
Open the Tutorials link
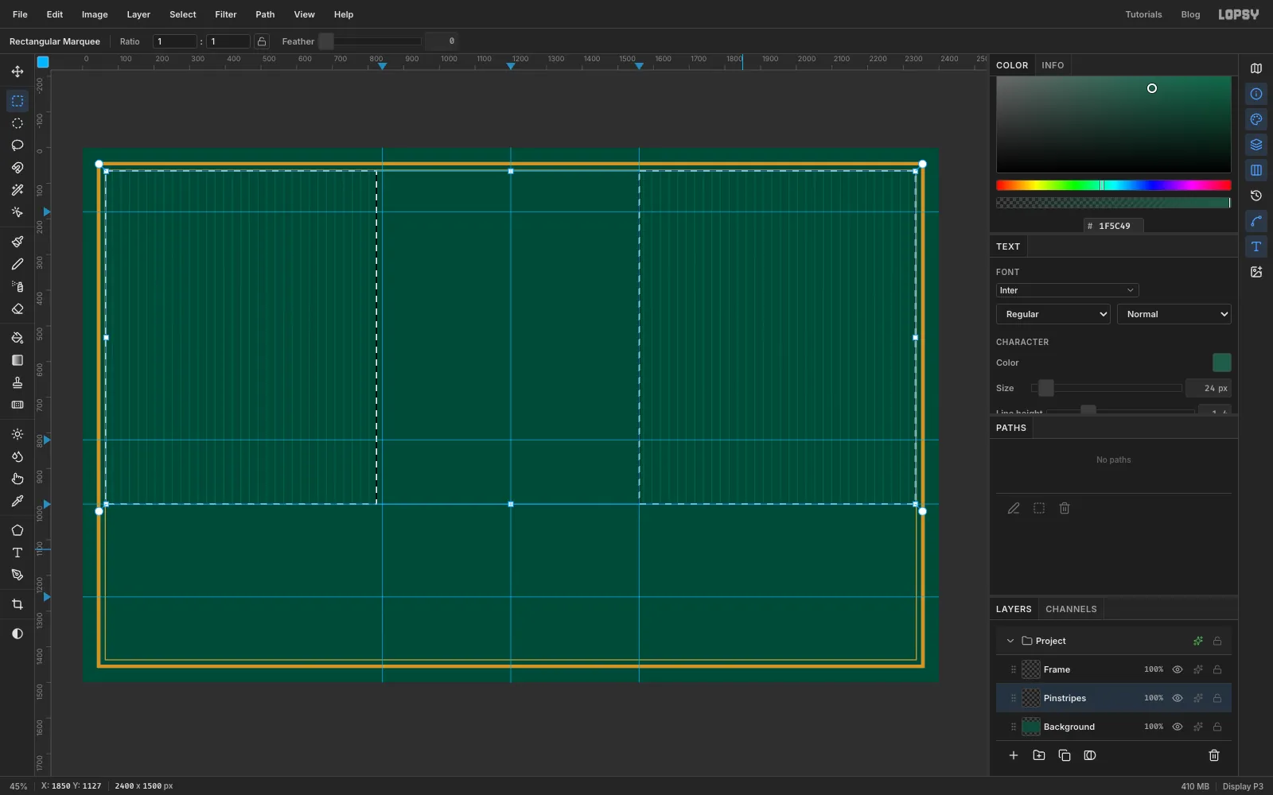pyautogui.click(x=1143, y=14)
